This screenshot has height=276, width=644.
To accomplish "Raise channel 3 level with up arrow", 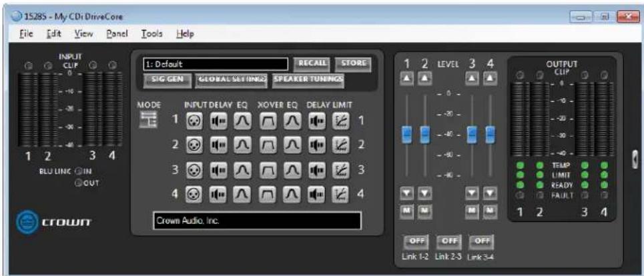I will 472,78.
